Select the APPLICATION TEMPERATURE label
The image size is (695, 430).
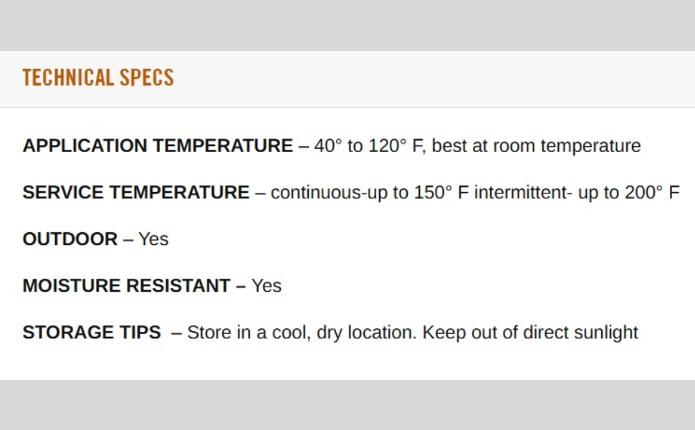(158, 146)
